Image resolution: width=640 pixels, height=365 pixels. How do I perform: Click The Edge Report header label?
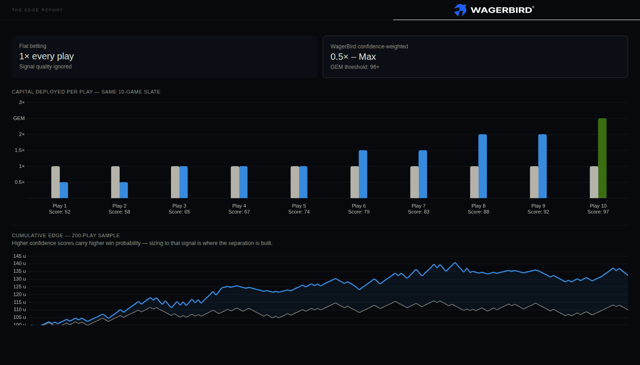(37, 10)
